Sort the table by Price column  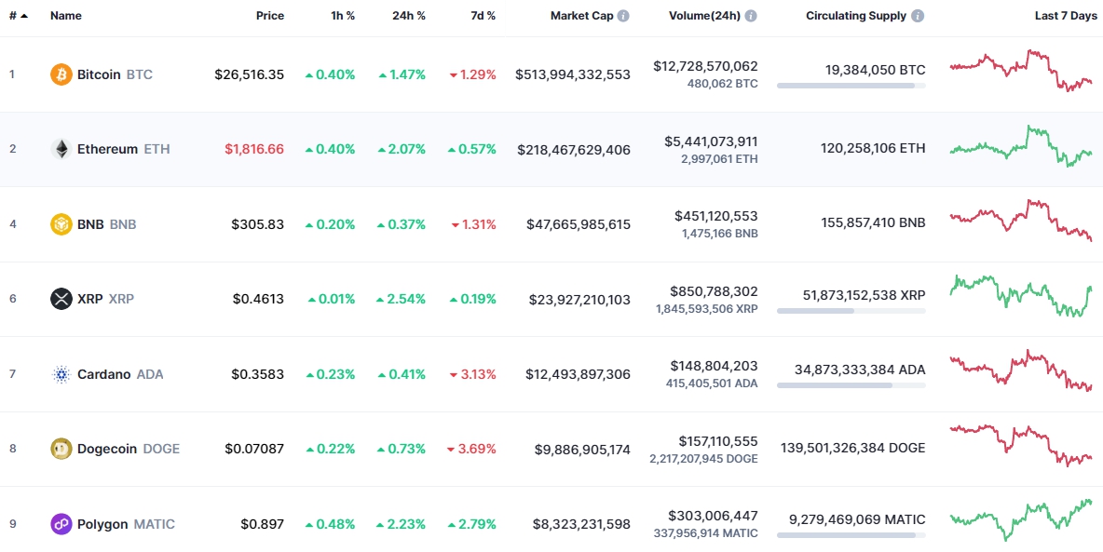[x=270, y=16]
